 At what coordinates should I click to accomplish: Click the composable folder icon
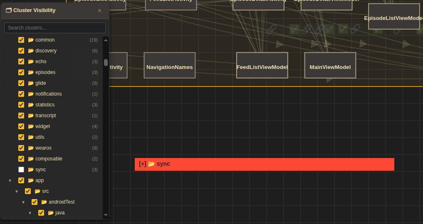(31, 158)
